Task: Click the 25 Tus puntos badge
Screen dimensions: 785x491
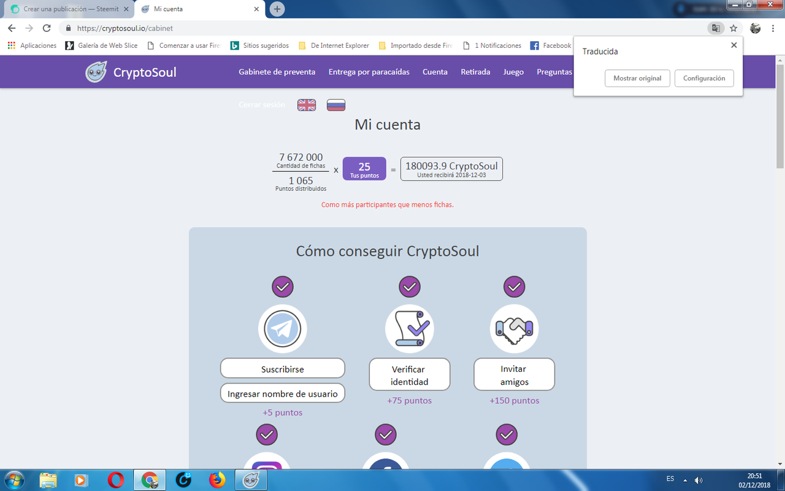Action: [364, 169]
